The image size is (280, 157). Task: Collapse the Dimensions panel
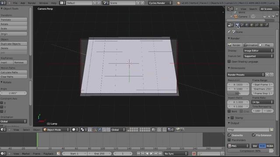click(x=229, y=68)
